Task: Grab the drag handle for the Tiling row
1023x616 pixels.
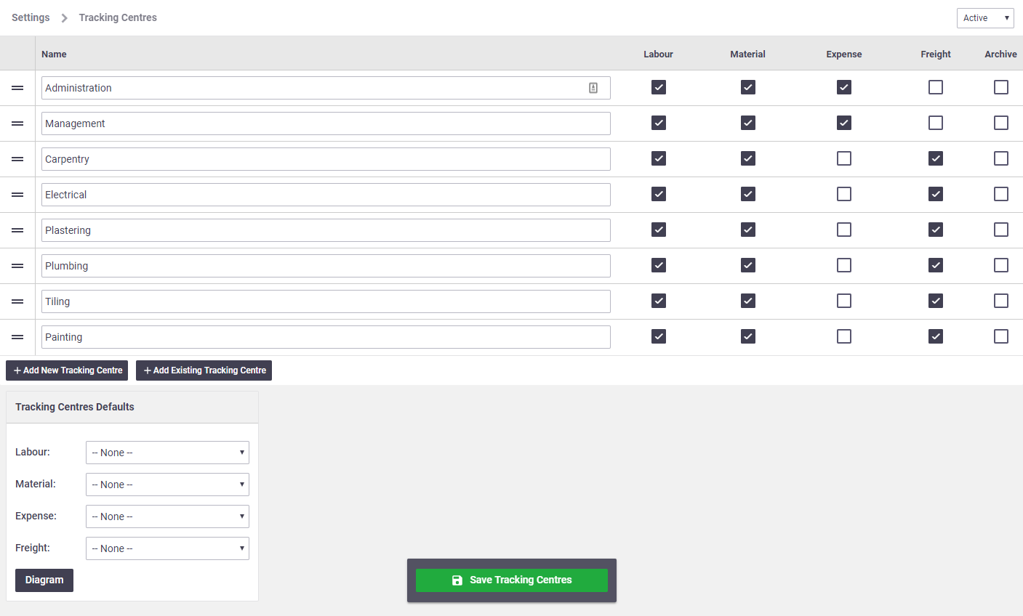Action: point(17,301)
